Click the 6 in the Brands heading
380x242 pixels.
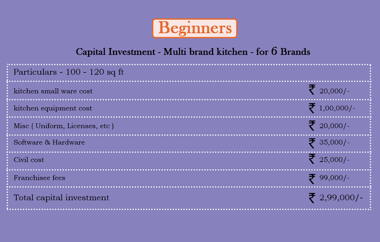275,52
